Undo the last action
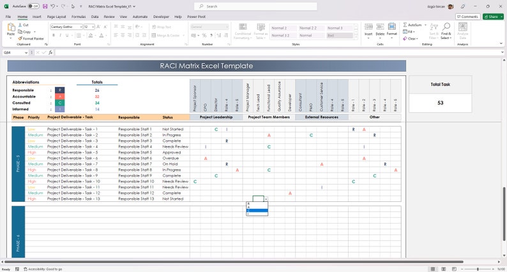Image resolution: width=507 pixels, height=272 pixels. click(x=53, y=6)
